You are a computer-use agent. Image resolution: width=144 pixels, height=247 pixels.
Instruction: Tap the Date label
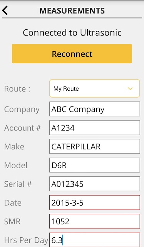[13, 203]
